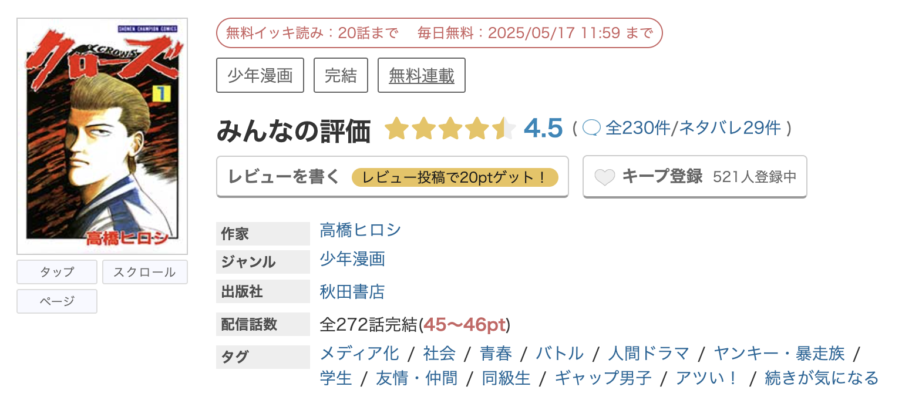
Task: Visit publisher 秋田書店 link
Action: [351, 291]
